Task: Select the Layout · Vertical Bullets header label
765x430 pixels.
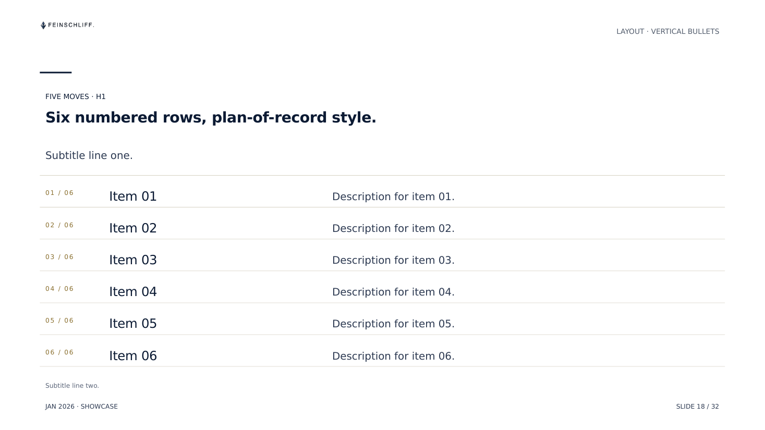Action: [667, 31]
